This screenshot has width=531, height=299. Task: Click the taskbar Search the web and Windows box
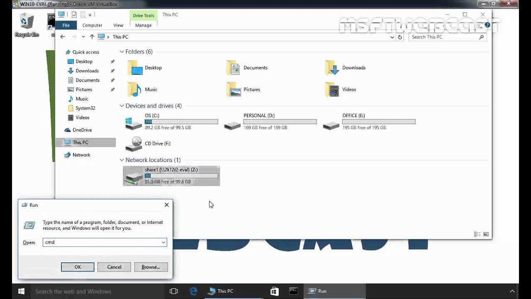(98, 291)
